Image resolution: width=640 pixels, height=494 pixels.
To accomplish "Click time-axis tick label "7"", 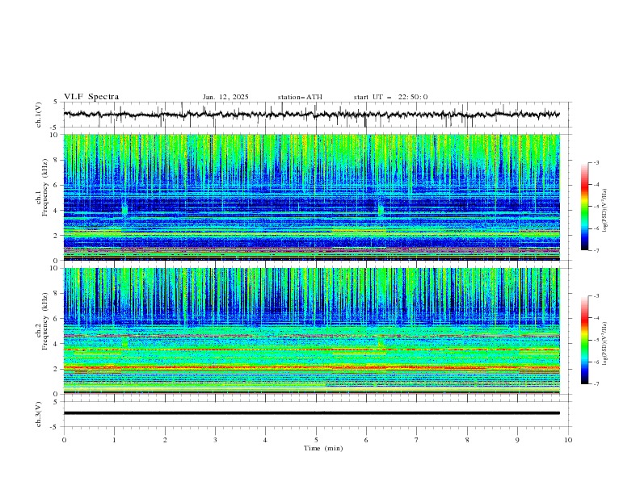I will 417,440.
